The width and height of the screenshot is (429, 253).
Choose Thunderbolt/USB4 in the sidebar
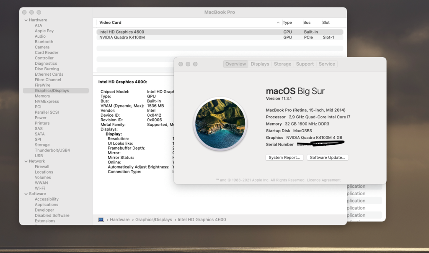[52, 151]
